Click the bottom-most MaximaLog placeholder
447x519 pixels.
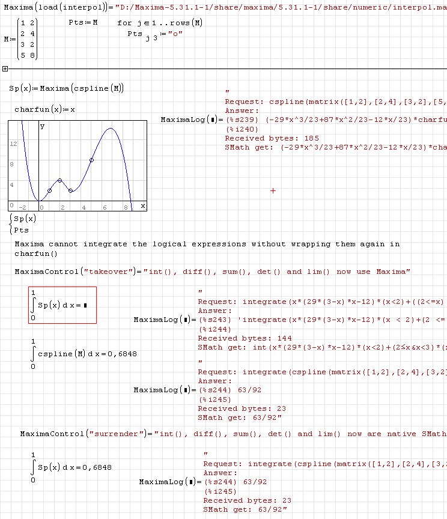click(191, 482)
